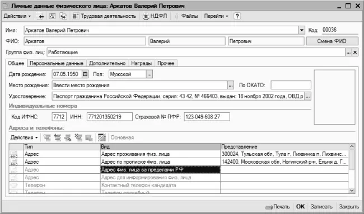Click the ellipsis button for Место рождения
Screen dimensions: 364x214
point(230,85)
